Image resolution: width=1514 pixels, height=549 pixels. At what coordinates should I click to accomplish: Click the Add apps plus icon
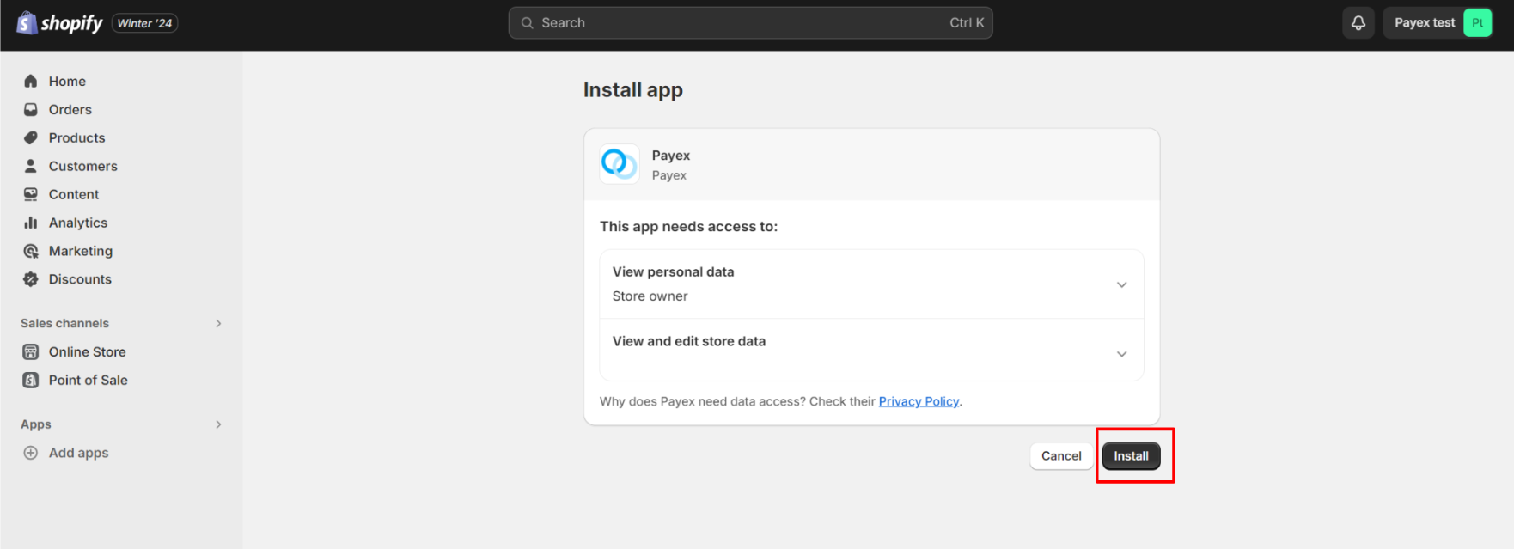[x=31, y=453]
